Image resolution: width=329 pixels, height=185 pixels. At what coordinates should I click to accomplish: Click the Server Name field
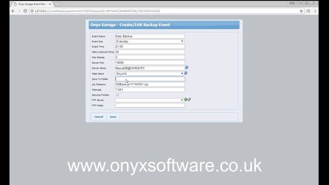[150, 68]
